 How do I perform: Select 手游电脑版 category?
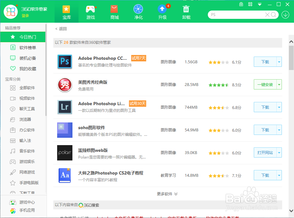23,183
